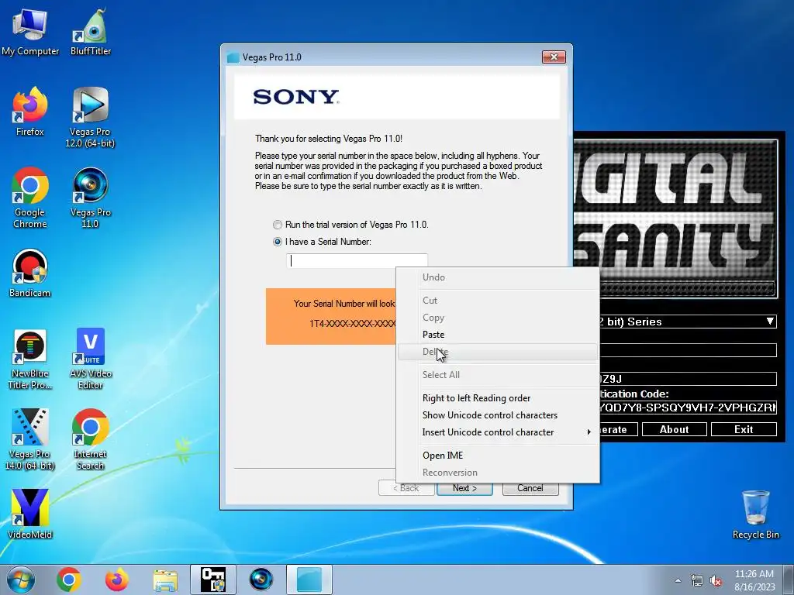Close the Vegas Pro 11.0 dialog
The height and width of the screenshot is (595, 794).
click(x=554, y=57)
